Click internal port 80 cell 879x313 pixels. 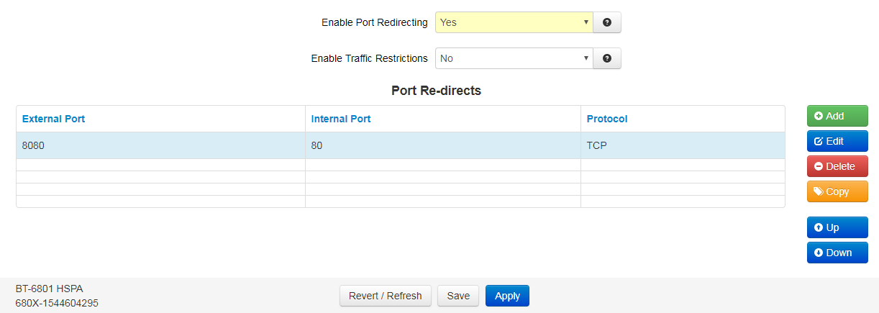443,145
